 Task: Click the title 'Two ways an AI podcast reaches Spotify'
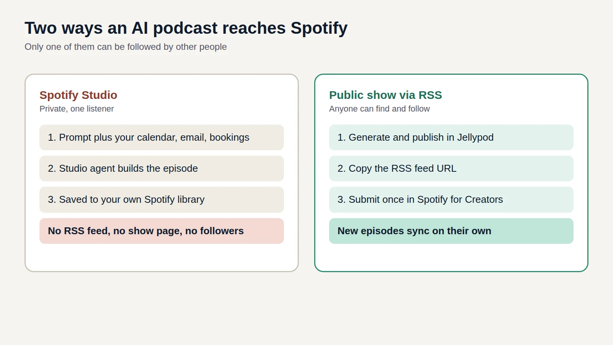coord(186,28)
